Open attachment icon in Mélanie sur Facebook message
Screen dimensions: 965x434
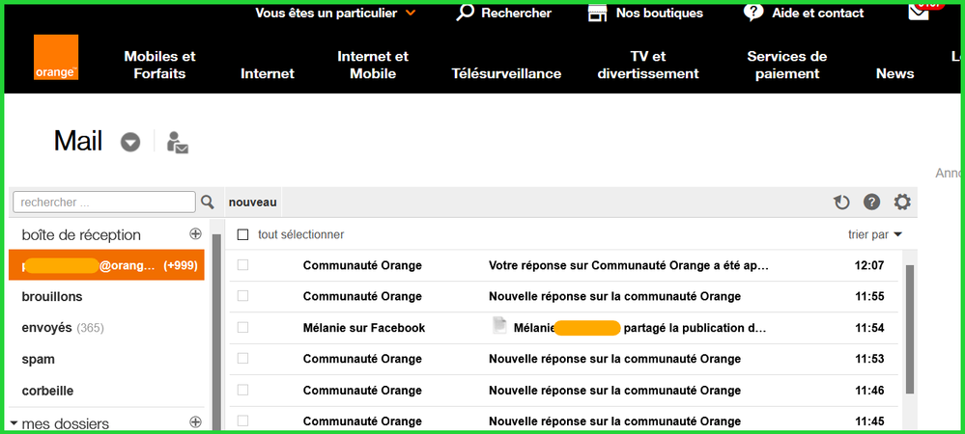coord(499,326)
